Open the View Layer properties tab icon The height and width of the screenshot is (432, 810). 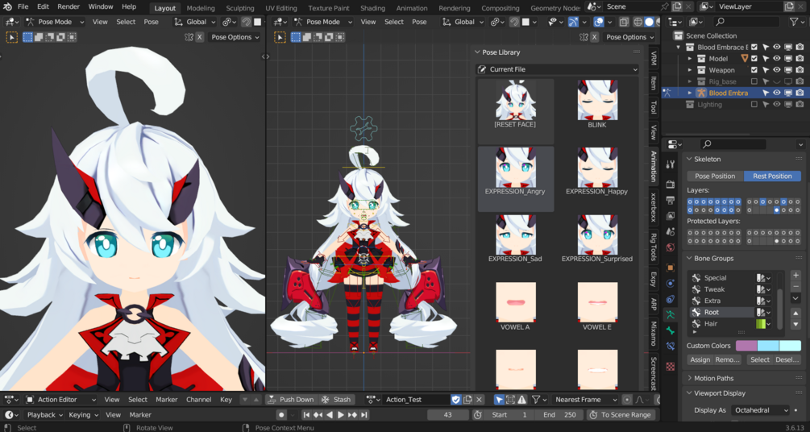click(671, 215)
